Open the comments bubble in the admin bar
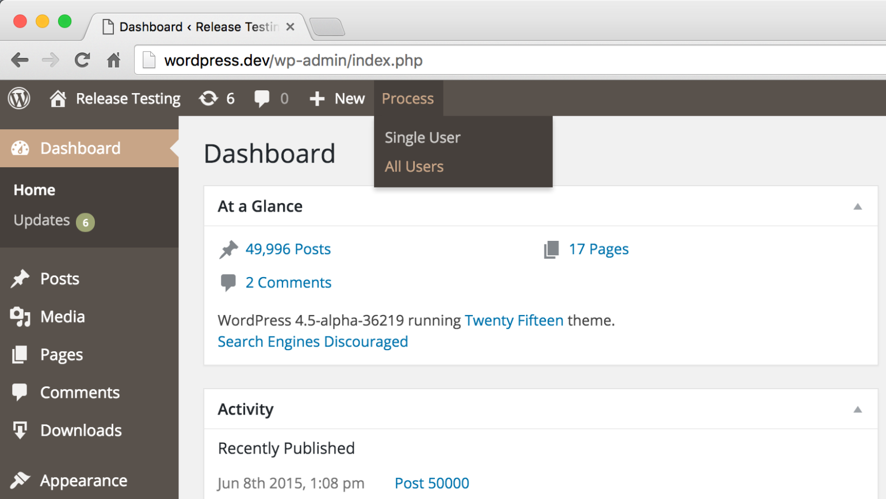Image resolution: width=886 pixels, height=499 pixels. coord(262,98)
